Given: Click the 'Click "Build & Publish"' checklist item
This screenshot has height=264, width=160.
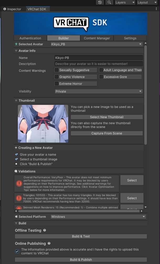Looking at the screenshot, I should (x=36, y=164).
